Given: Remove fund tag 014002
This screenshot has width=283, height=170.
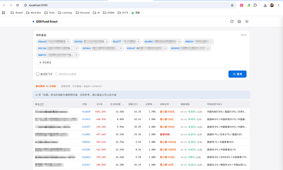Looking at the screenshot, I should pyautogui.click(x=179, y=41).
